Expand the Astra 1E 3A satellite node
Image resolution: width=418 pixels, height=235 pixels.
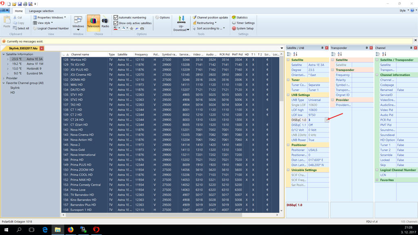[x=7, y=59]
